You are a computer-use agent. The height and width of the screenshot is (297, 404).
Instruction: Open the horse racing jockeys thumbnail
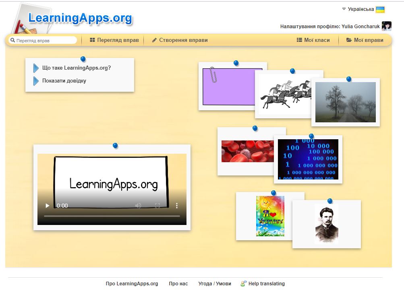[286, 95]
